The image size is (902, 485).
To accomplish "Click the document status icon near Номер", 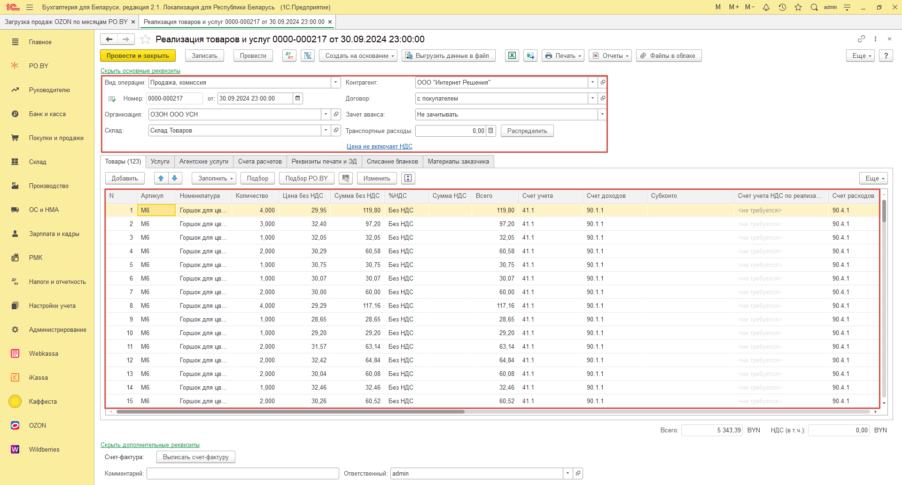I will 112,99.
